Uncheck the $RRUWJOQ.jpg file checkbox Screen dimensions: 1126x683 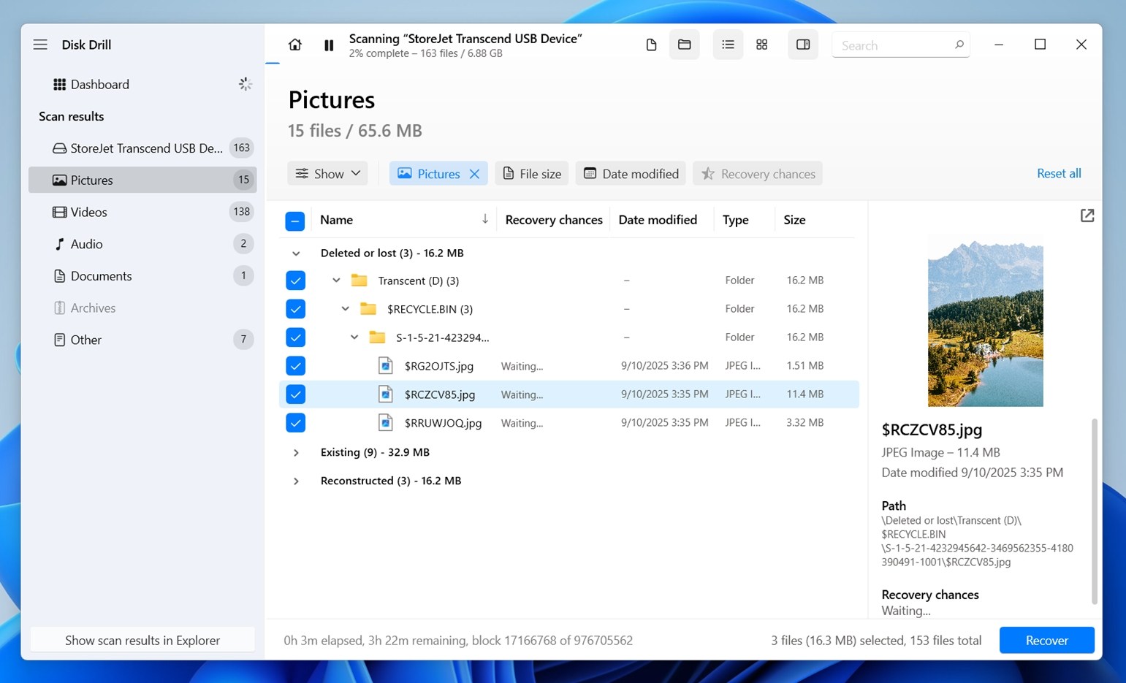coord(295,423)
